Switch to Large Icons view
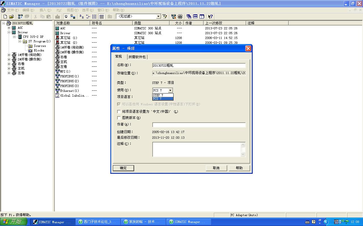 82,17
